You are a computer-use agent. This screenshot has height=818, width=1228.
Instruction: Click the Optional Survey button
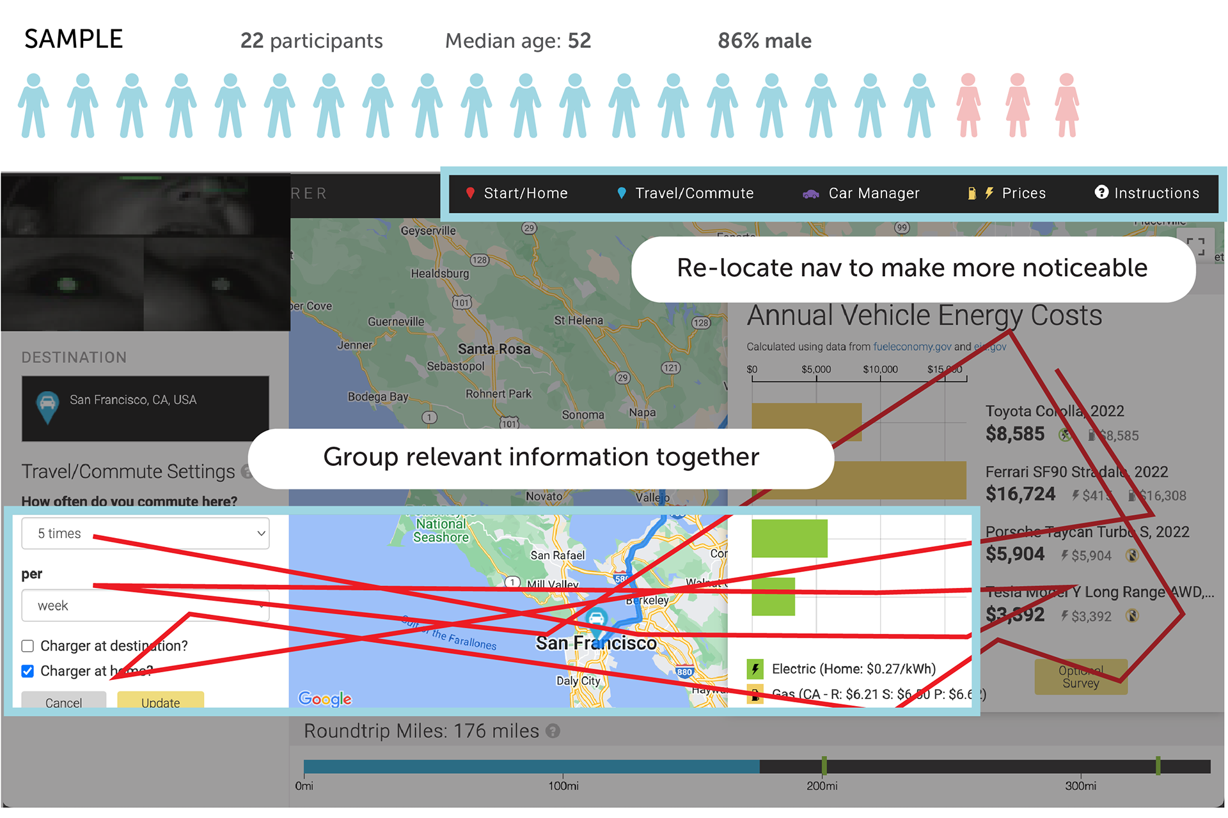pyautogui.click(x=1081, y=677)
